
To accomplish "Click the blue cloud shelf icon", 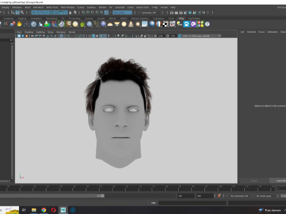I will click(x=186, y=24).
